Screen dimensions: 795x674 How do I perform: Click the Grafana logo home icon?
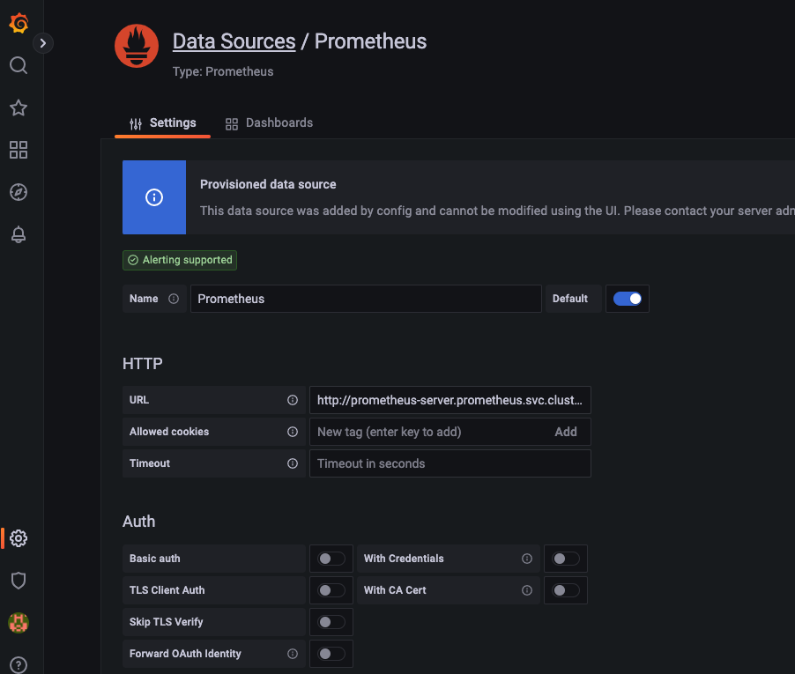[19, 23]
